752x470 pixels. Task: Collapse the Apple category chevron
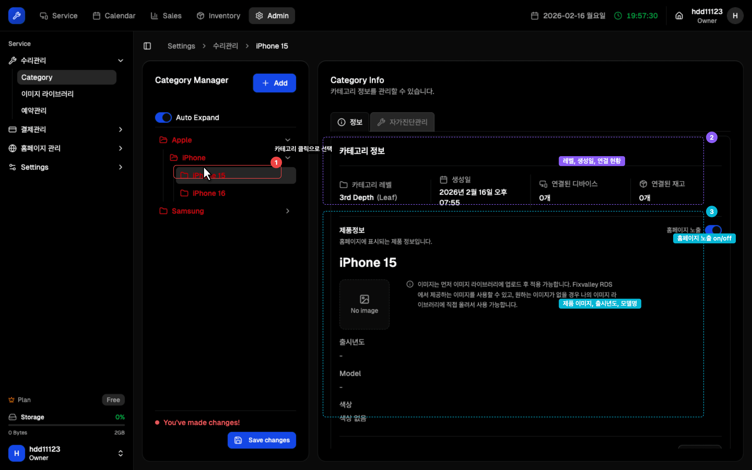[287, 140]
